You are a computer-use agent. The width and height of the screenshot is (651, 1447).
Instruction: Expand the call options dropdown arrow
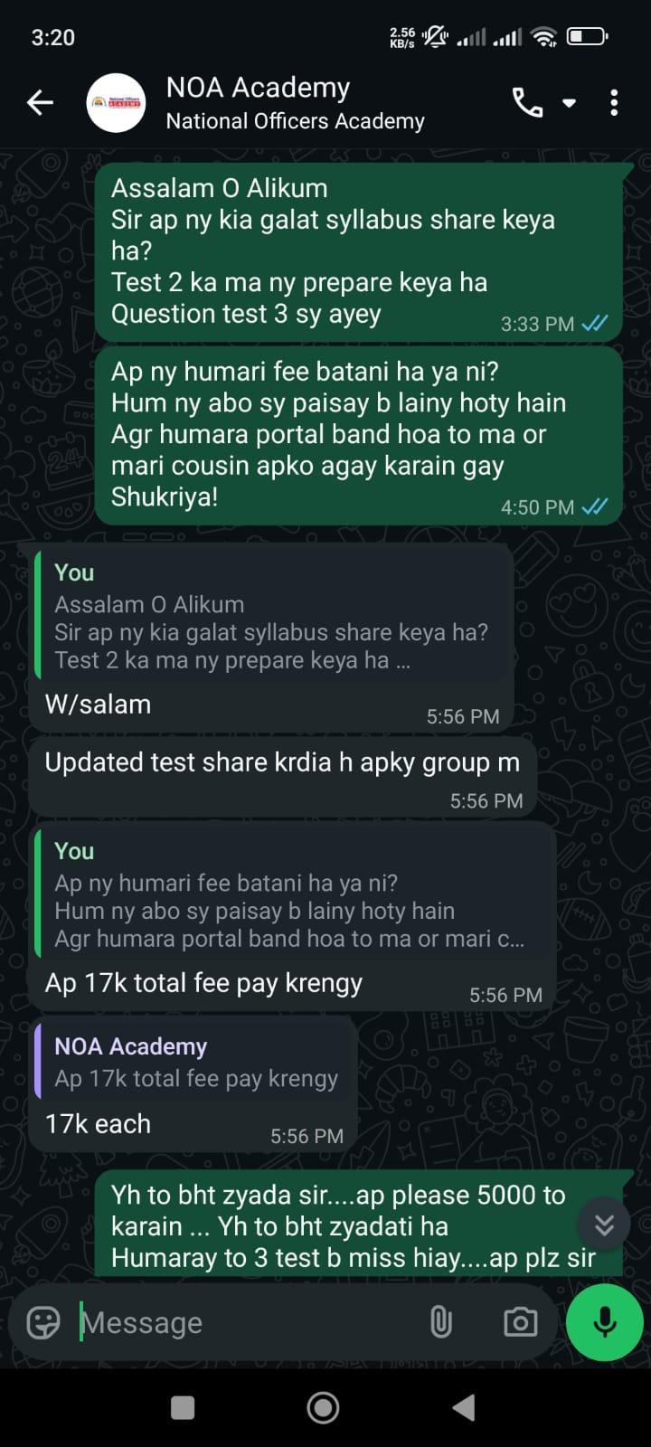(x=570, y=103)
